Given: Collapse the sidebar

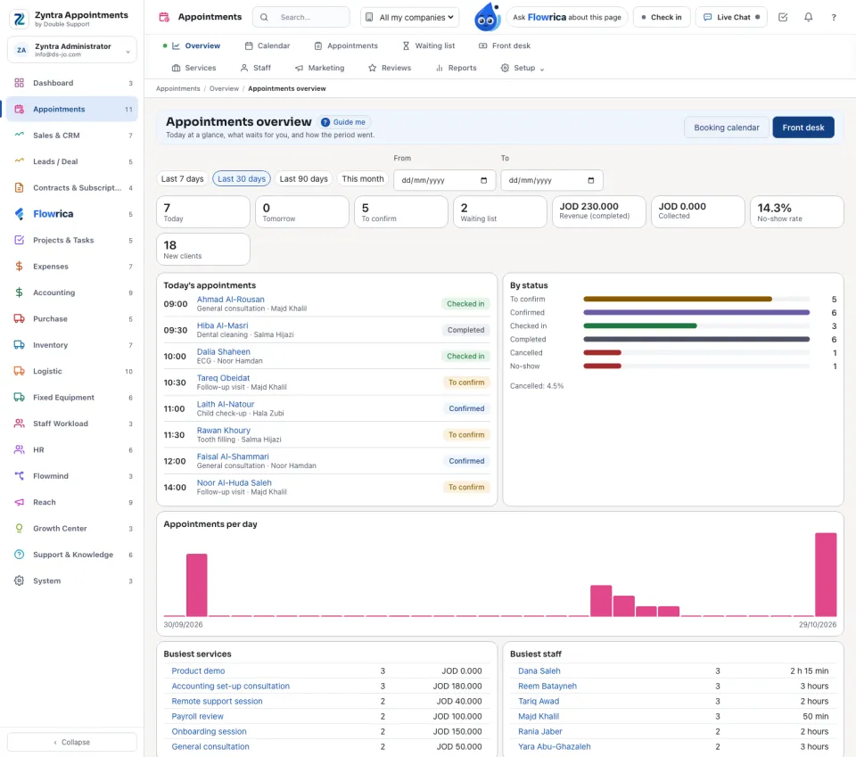Looking at the screenshot, I should tap(72, 742).
